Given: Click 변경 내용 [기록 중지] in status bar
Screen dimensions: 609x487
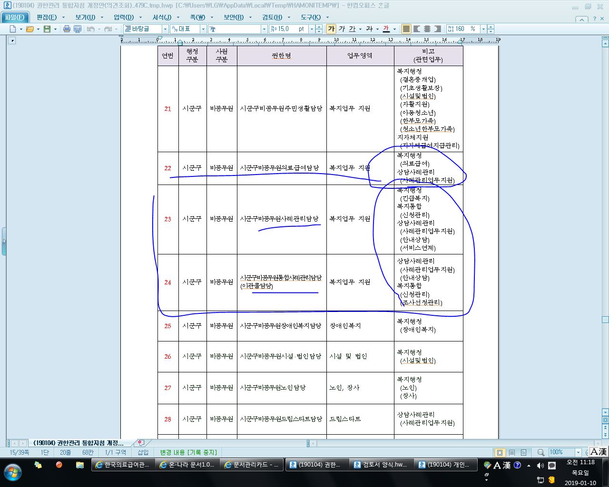Looking at the screenshot, I should click(x=188, y=452).
